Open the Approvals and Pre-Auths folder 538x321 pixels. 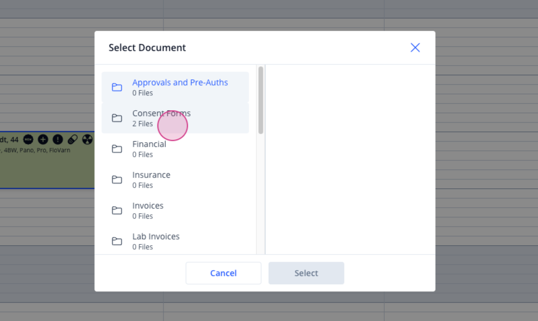(x=175, y=87)
